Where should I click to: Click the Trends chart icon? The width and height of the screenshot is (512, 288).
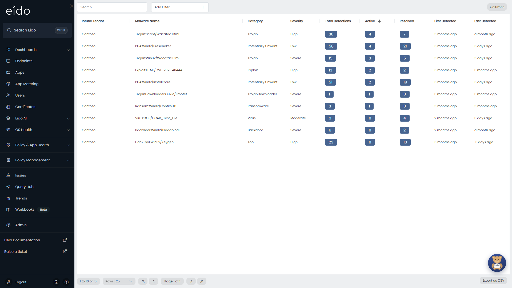[x=8, y=198]
